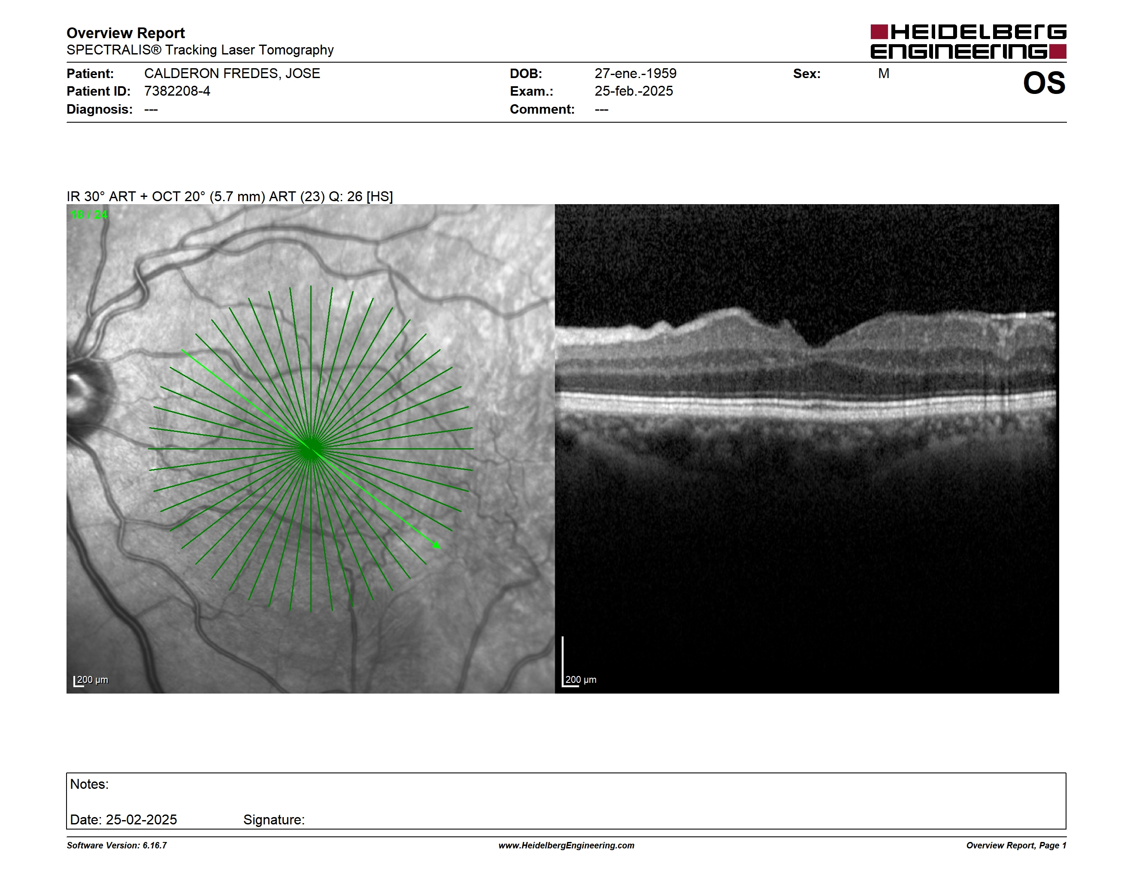1133x875 pixels.
Task: Click the OS eye laterality label
Action: [x=1044, y=83]
